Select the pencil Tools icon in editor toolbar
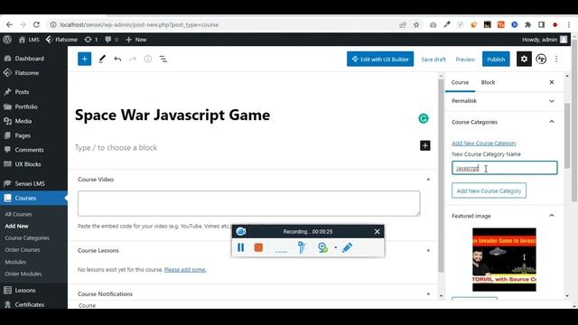 point(102,59)
